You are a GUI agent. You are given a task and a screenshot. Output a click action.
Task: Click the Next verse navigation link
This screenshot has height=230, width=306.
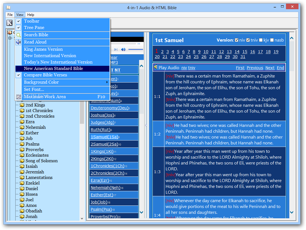click(x=270, y=68)
